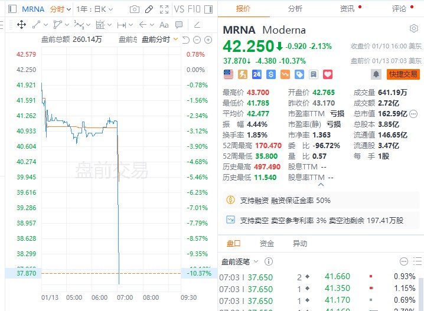Select the trend line drawing tool

pyautogui.click(x=36, y=25)
